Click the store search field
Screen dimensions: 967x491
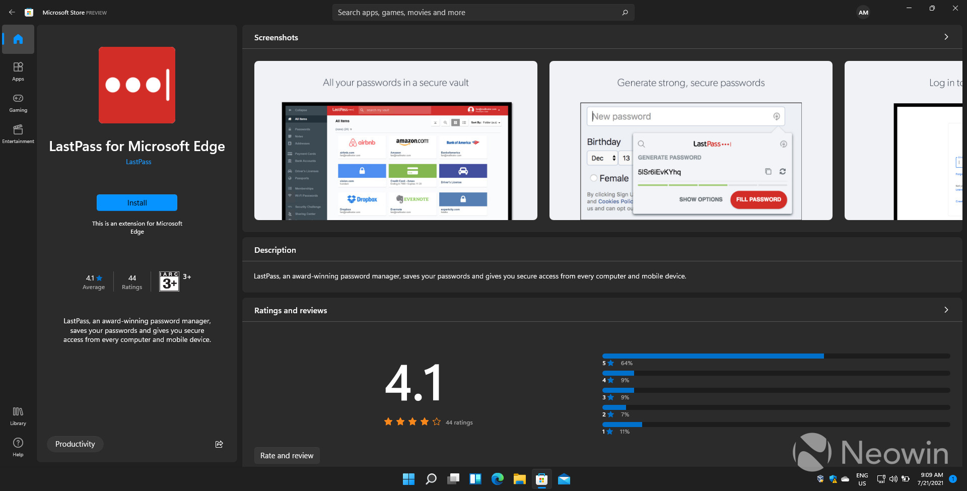click(x=482, y=12)
